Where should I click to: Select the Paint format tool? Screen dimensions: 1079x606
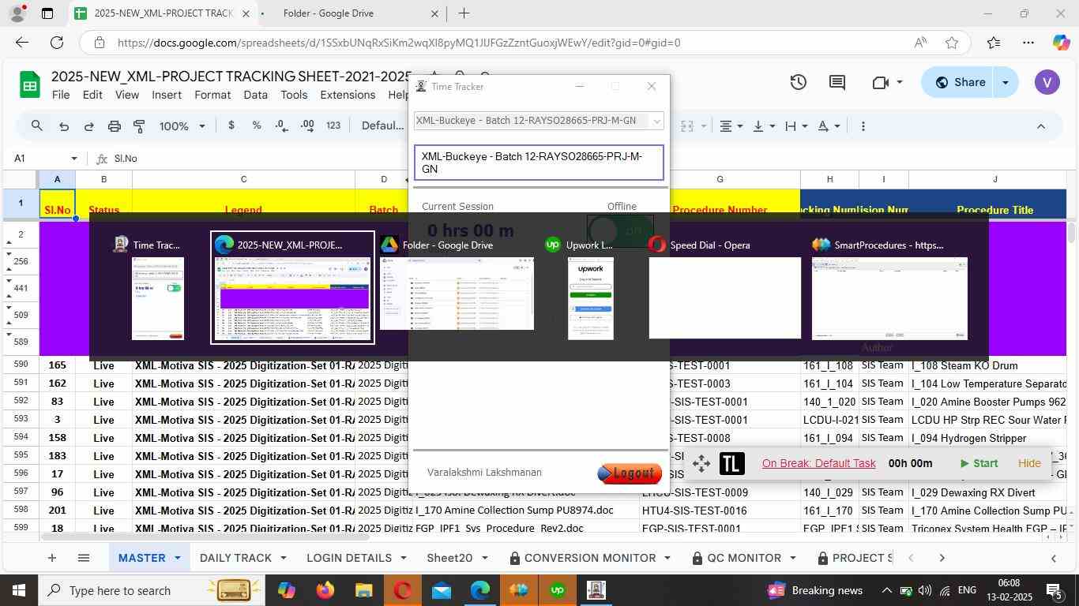pyautogui.click(x=139, y=126)
